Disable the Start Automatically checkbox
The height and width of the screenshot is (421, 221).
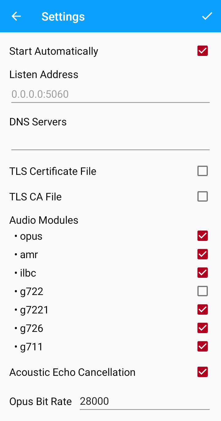click(x=203, y=51)
